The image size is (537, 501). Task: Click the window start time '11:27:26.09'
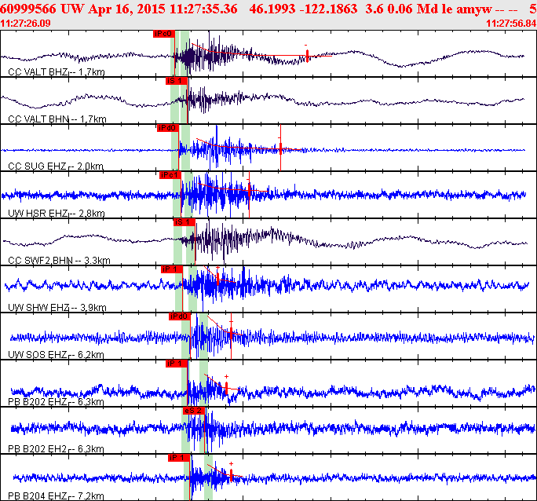(x=25, y=24)
